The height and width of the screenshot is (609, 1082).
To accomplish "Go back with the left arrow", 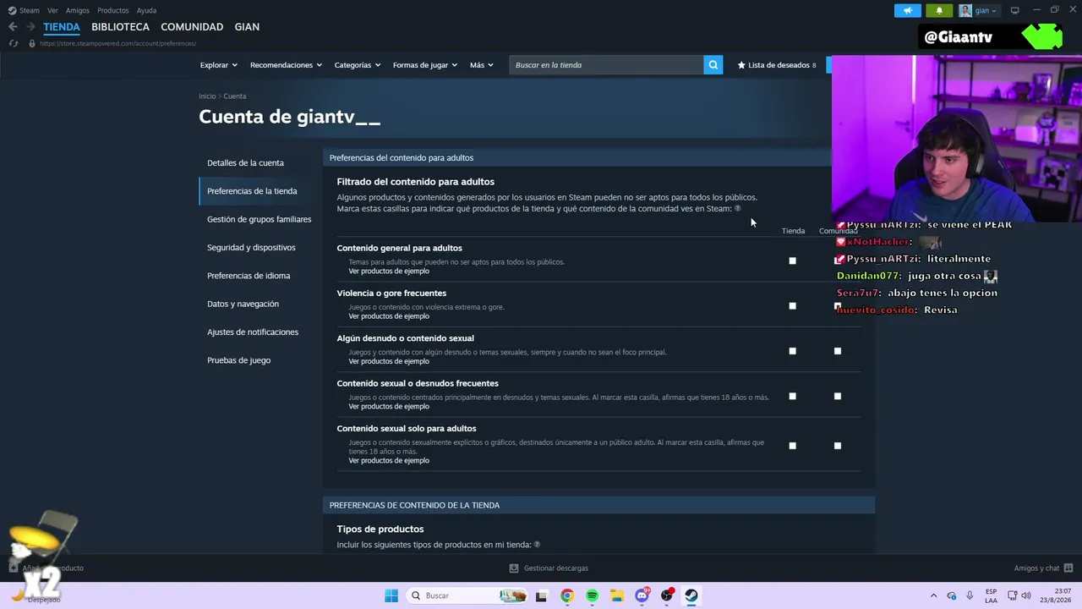I will pyautogui.click(x=13, y=27).
